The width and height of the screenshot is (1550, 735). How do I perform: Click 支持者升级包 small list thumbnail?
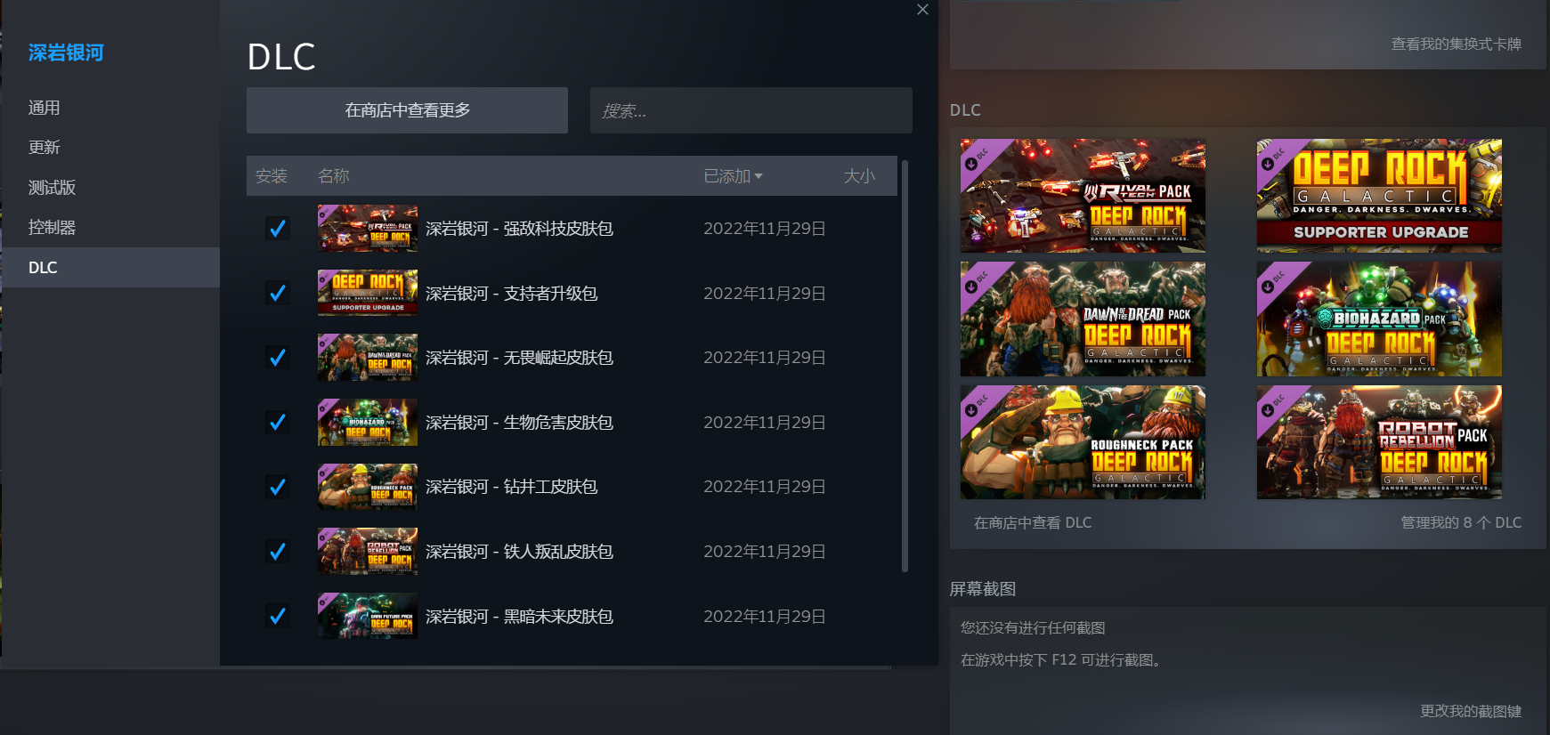tap(368, 293)
